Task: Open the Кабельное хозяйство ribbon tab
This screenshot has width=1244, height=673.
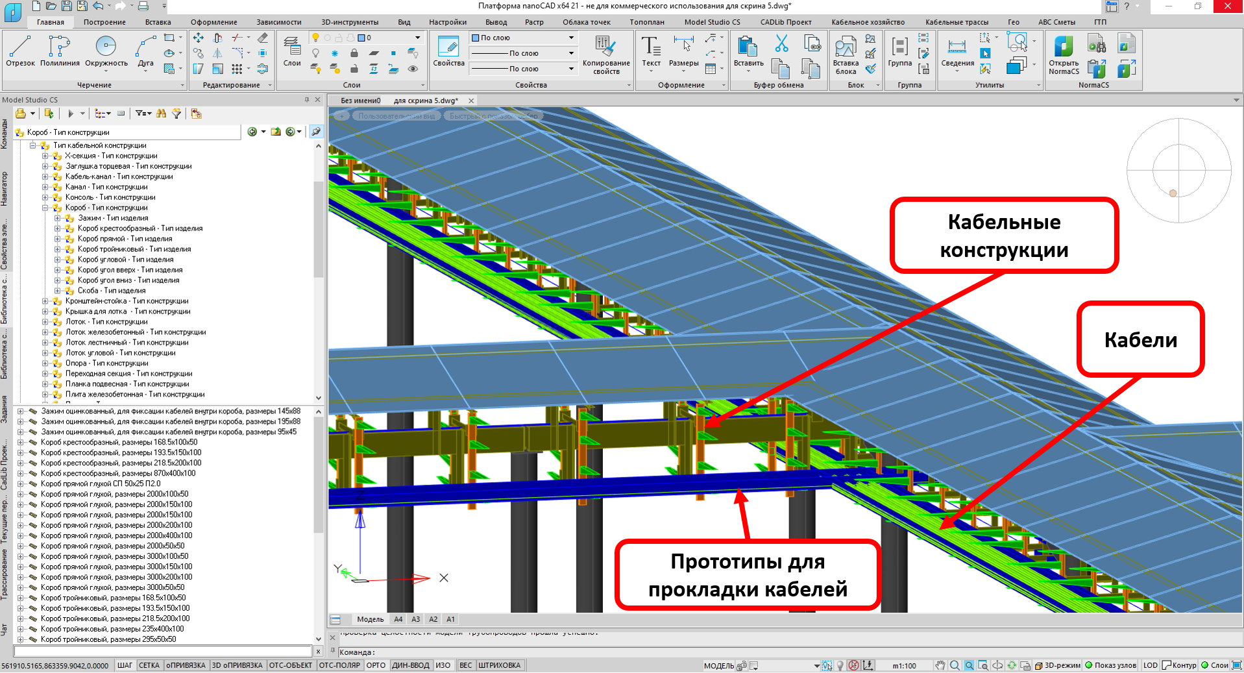Action: [x=868, y=22]
